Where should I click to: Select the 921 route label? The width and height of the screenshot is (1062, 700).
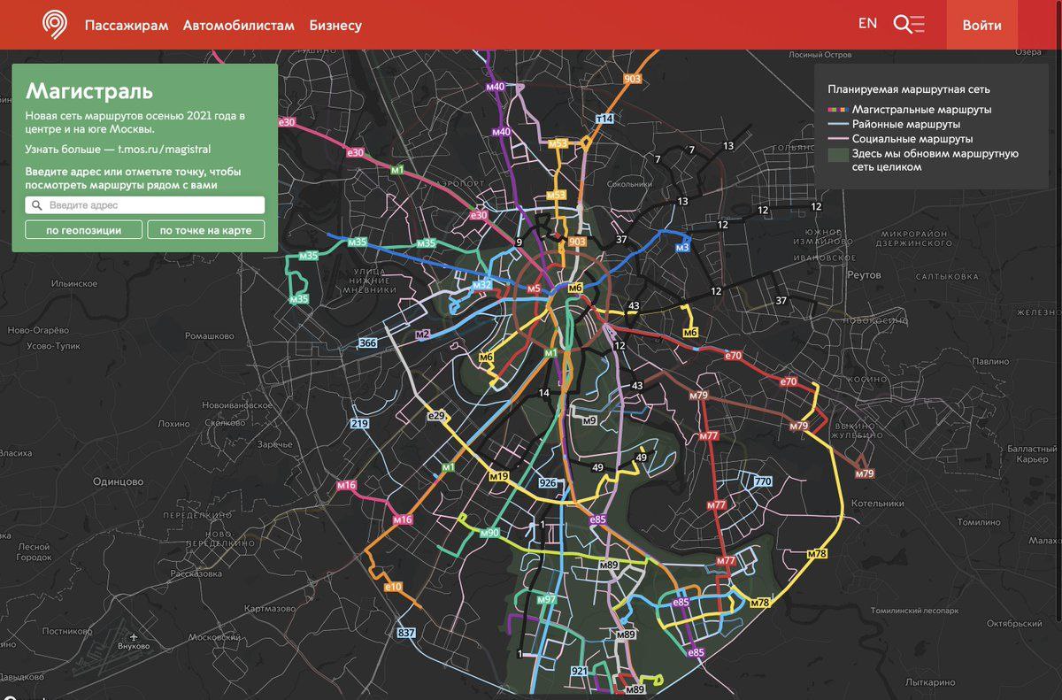(580, 672)
